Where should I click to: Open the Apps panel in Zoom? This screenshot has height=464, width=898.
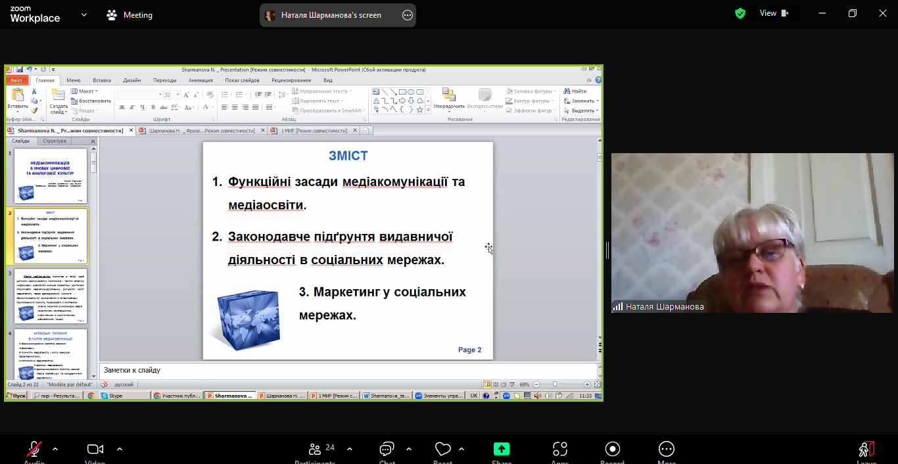click(x=559, y=450)
